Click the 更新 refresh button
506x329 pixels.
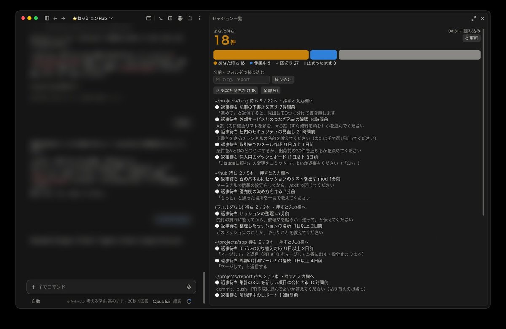pos(471,38)
